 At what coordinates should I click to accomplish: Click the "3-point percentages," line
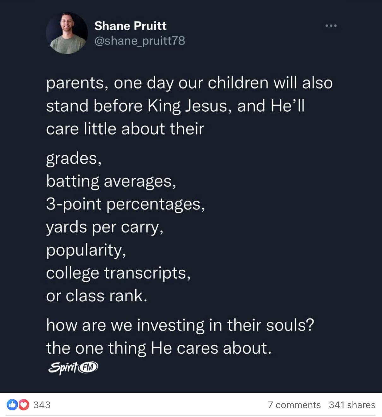(x=125, y=204)
